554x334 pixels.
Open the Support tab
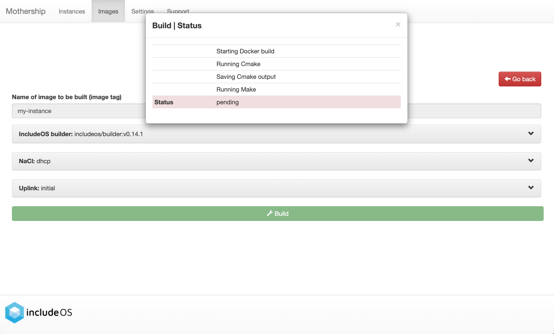178,11
